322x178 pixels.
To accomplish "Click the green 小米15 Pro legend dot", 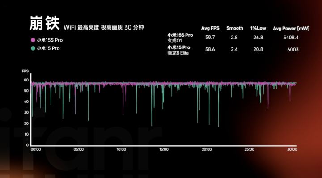I will pos(33,48).
